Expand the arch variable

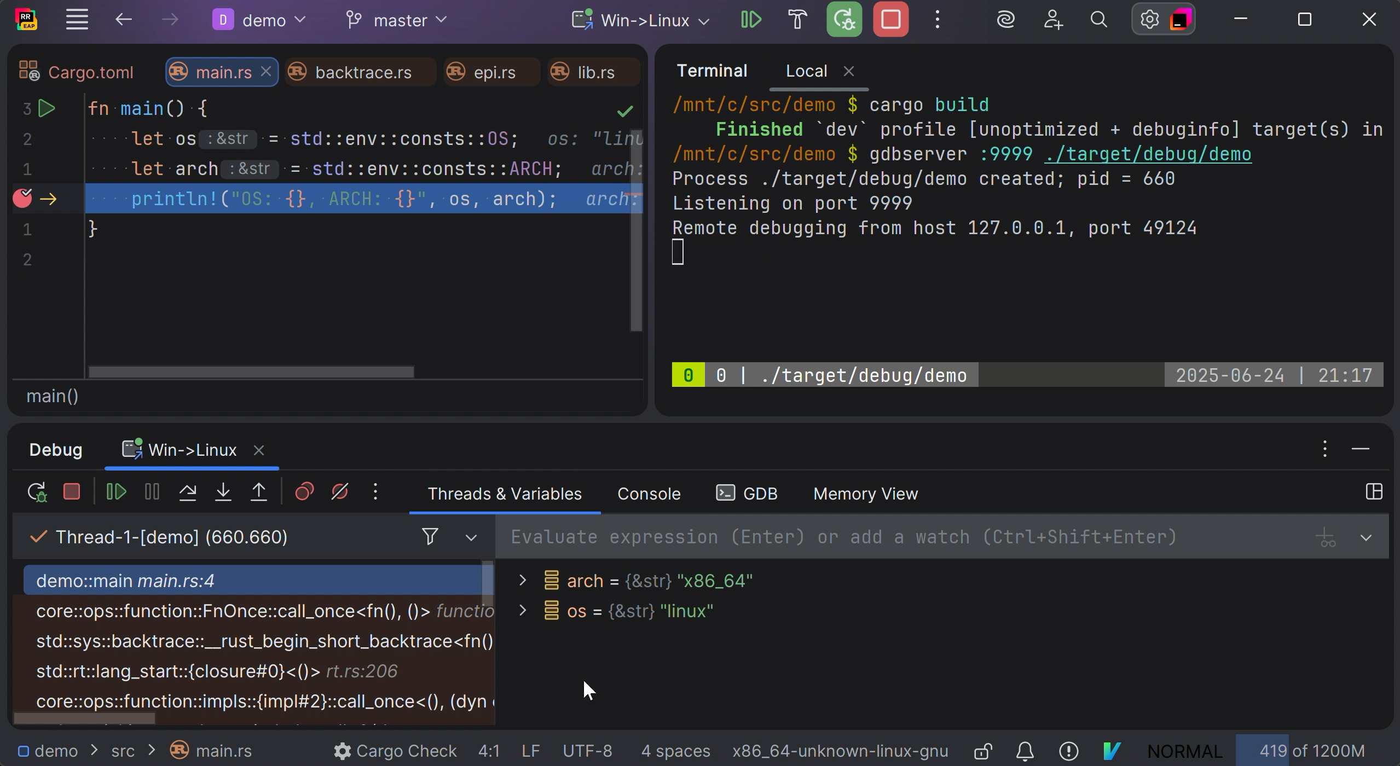(x=522, y=581)
